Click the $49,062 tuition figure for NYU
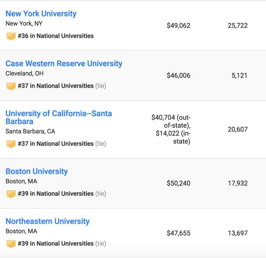This screenshot has width=266, height=258. (x=178, y=26)
